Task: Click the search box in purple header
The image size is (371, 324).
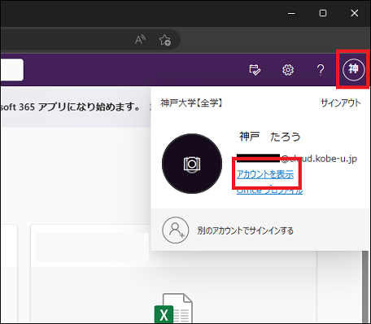Action: 11,70
